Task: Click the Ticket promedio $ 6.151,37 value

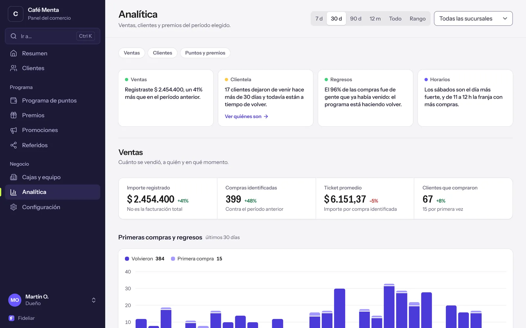Action: (345, 199)
